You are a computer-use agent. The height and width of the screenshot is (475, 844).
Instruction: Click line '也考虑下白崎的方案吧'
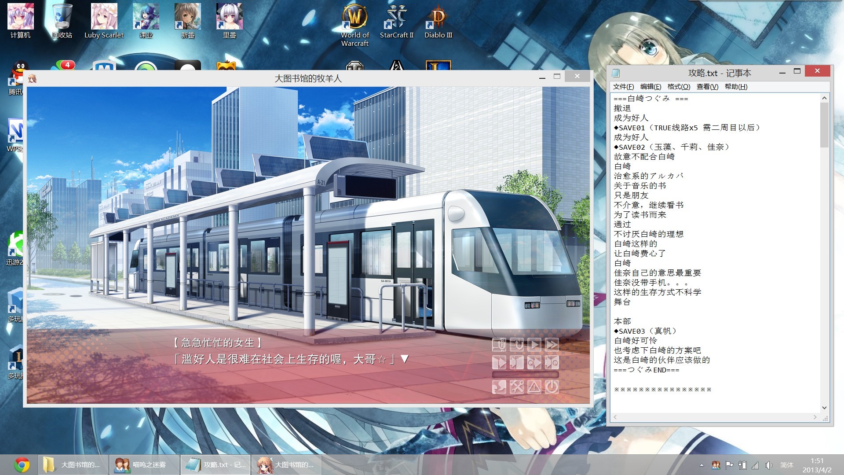coord(658,350)
